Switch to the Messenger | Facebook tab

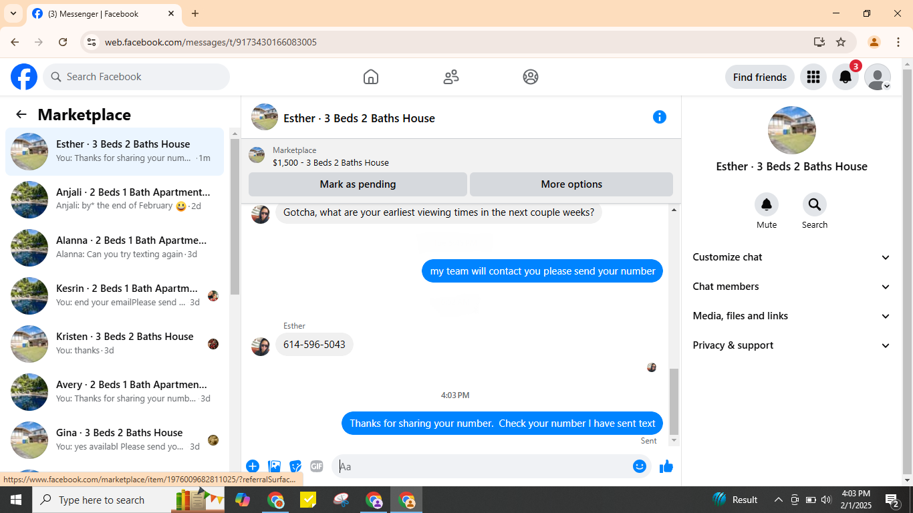click(x=104, y=13)
